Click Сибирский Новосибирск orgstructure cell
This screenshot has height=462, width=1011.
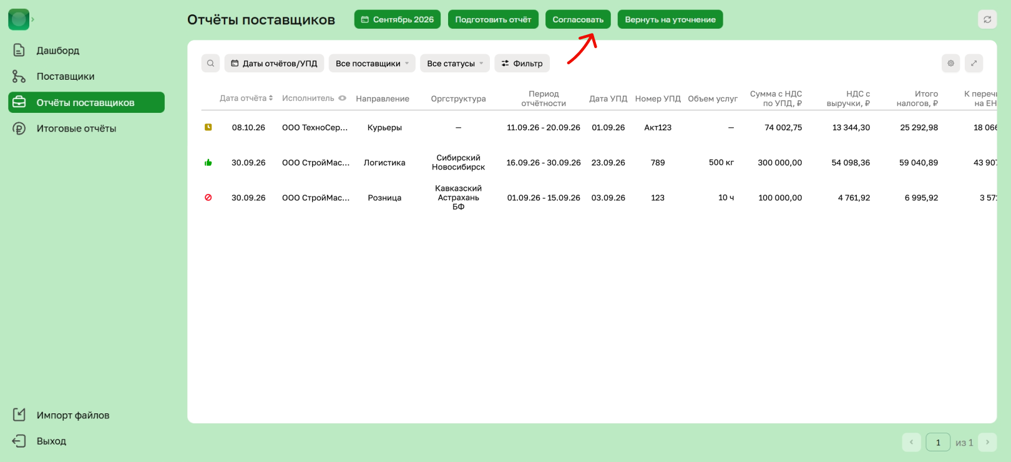tap(459, 163)
